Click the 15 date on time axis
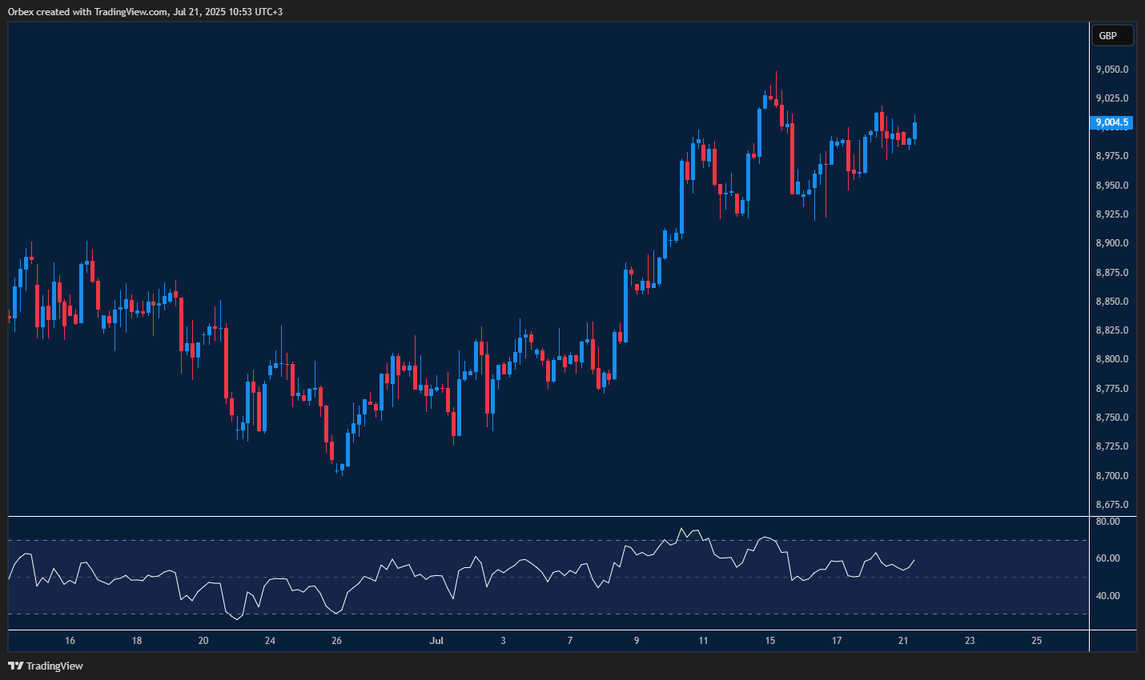This screenshot has width=1145, height=680. tap(769, 641)
